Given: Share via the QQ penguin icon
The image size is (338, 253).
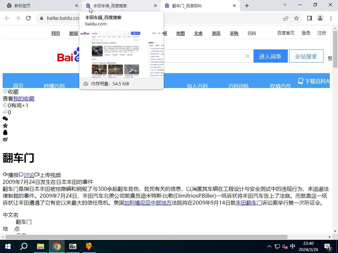Looking at the screenshot, I should 5,132.
